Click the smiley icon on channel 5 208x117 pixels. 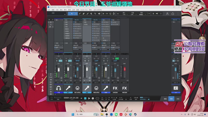point(96,88)
